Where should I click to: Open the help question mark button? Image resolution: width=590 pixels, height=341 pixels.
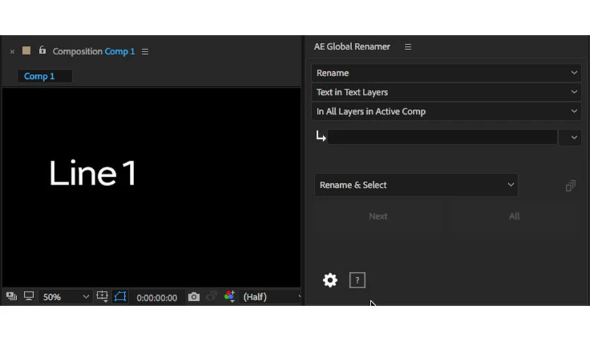pos(357,280)
